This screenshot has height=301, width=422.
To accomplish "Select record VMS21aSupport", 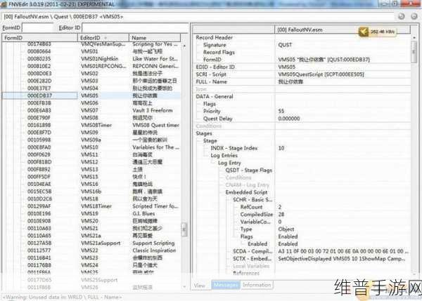I will coord(91,243).
